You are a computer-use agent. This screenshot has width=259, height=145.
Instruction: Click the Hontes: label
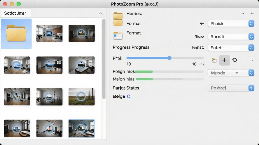tap(134, 14)
